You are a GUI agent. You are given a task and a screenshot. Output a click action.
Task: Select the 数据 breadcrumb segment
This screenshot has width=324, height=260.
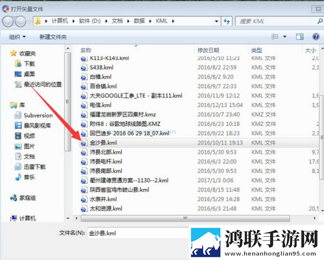(139, 21)
